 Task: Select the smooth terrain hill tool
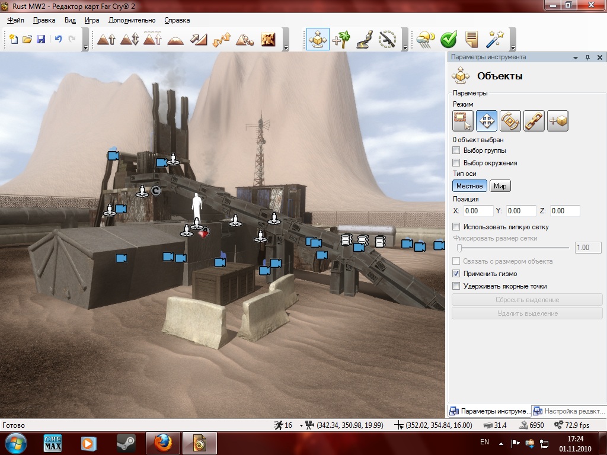click(175, 40)
